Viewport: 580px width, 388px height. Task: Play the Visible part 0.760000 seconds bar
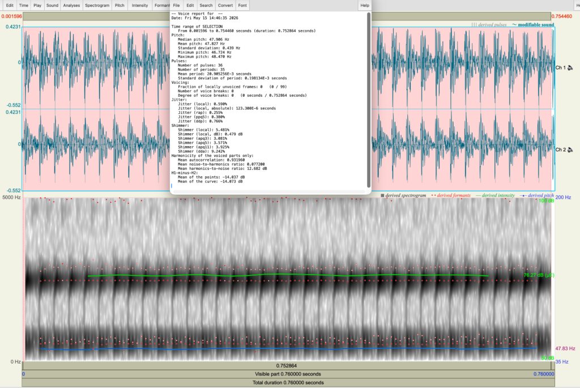tap(288, 374)
